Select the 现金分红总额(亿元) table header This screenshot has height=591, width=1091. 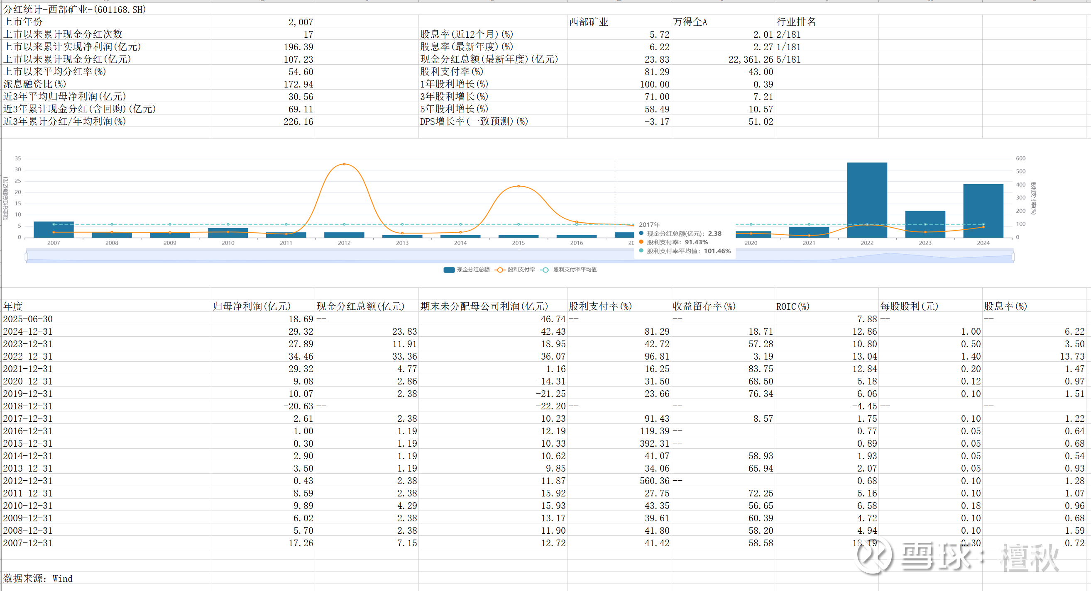click(x=366, y=306)
